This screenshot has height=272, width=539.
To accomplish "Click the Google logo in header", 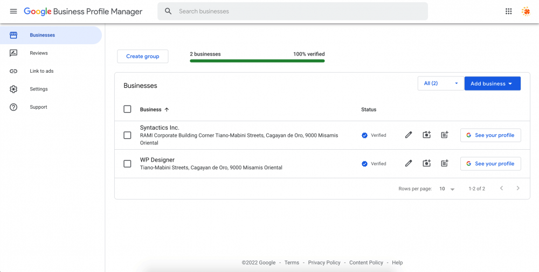I will 38,11.
